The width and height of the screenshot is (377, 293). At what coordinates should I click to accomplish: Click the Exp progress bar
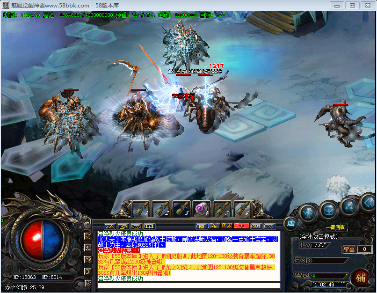[x=330, y=260]
